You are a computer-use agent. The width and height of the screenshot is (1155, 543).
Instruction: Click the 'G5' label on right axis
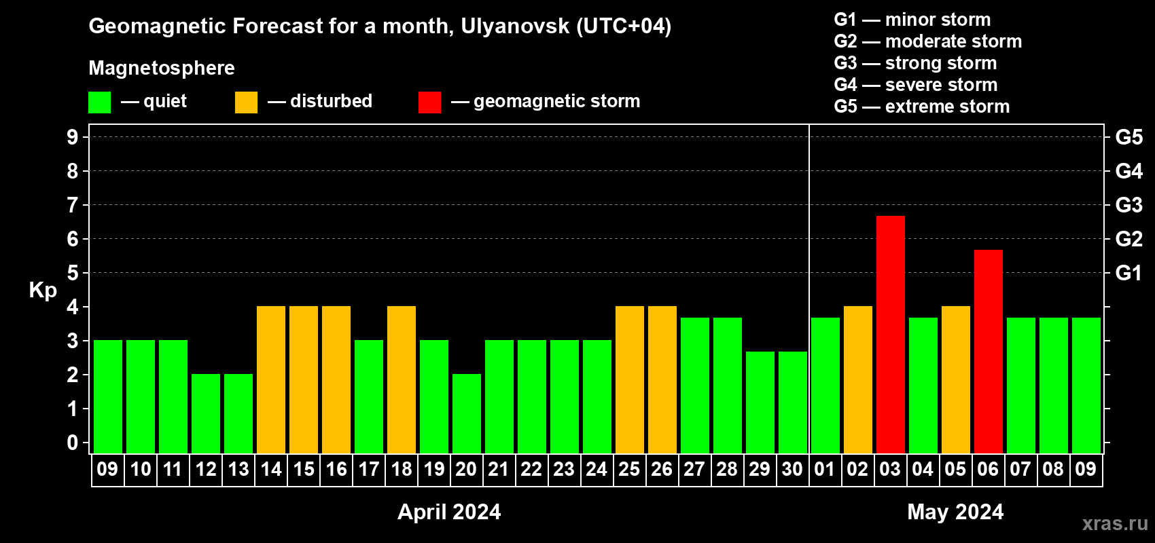(1129, 137)
